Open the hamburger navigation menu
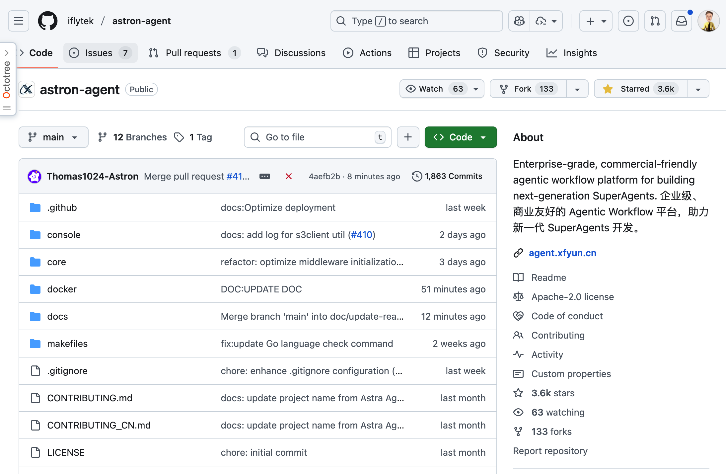Viewport: 726px width, 474px height. pos(19,21)
